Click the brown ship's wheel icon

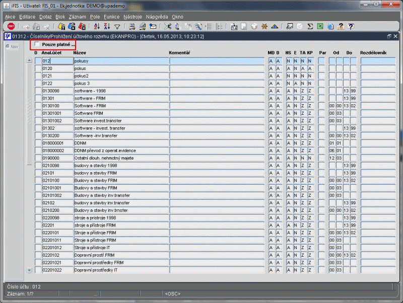point(264,26)
